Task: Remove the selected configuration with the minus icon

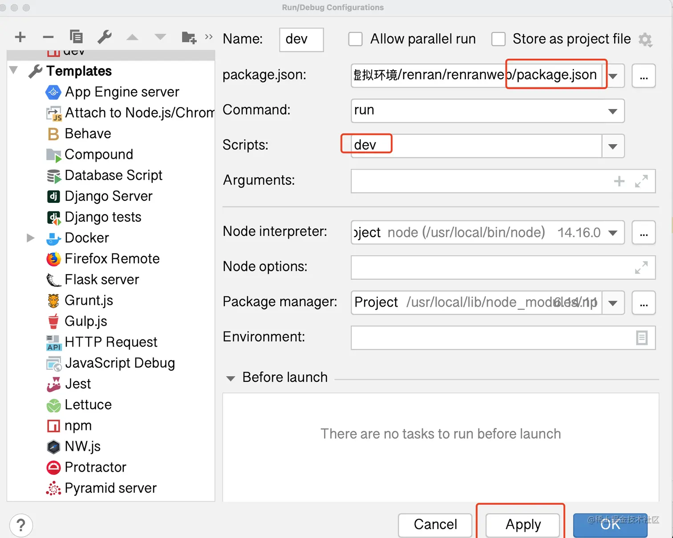Action: [x=48, y=37]
